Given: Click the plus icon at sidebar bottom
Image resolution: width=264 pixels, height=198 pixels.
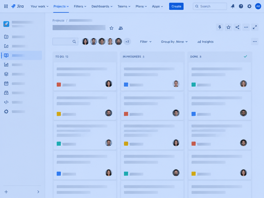Looking at the screenshot, I should pos(6,192).
